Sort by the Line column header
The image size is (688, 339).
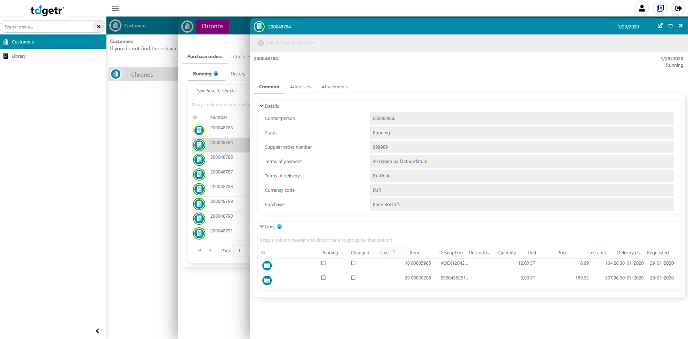[x=385, y=253]
